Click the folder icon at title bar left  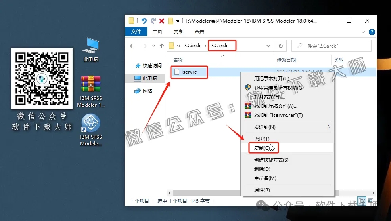coord(131,21)
